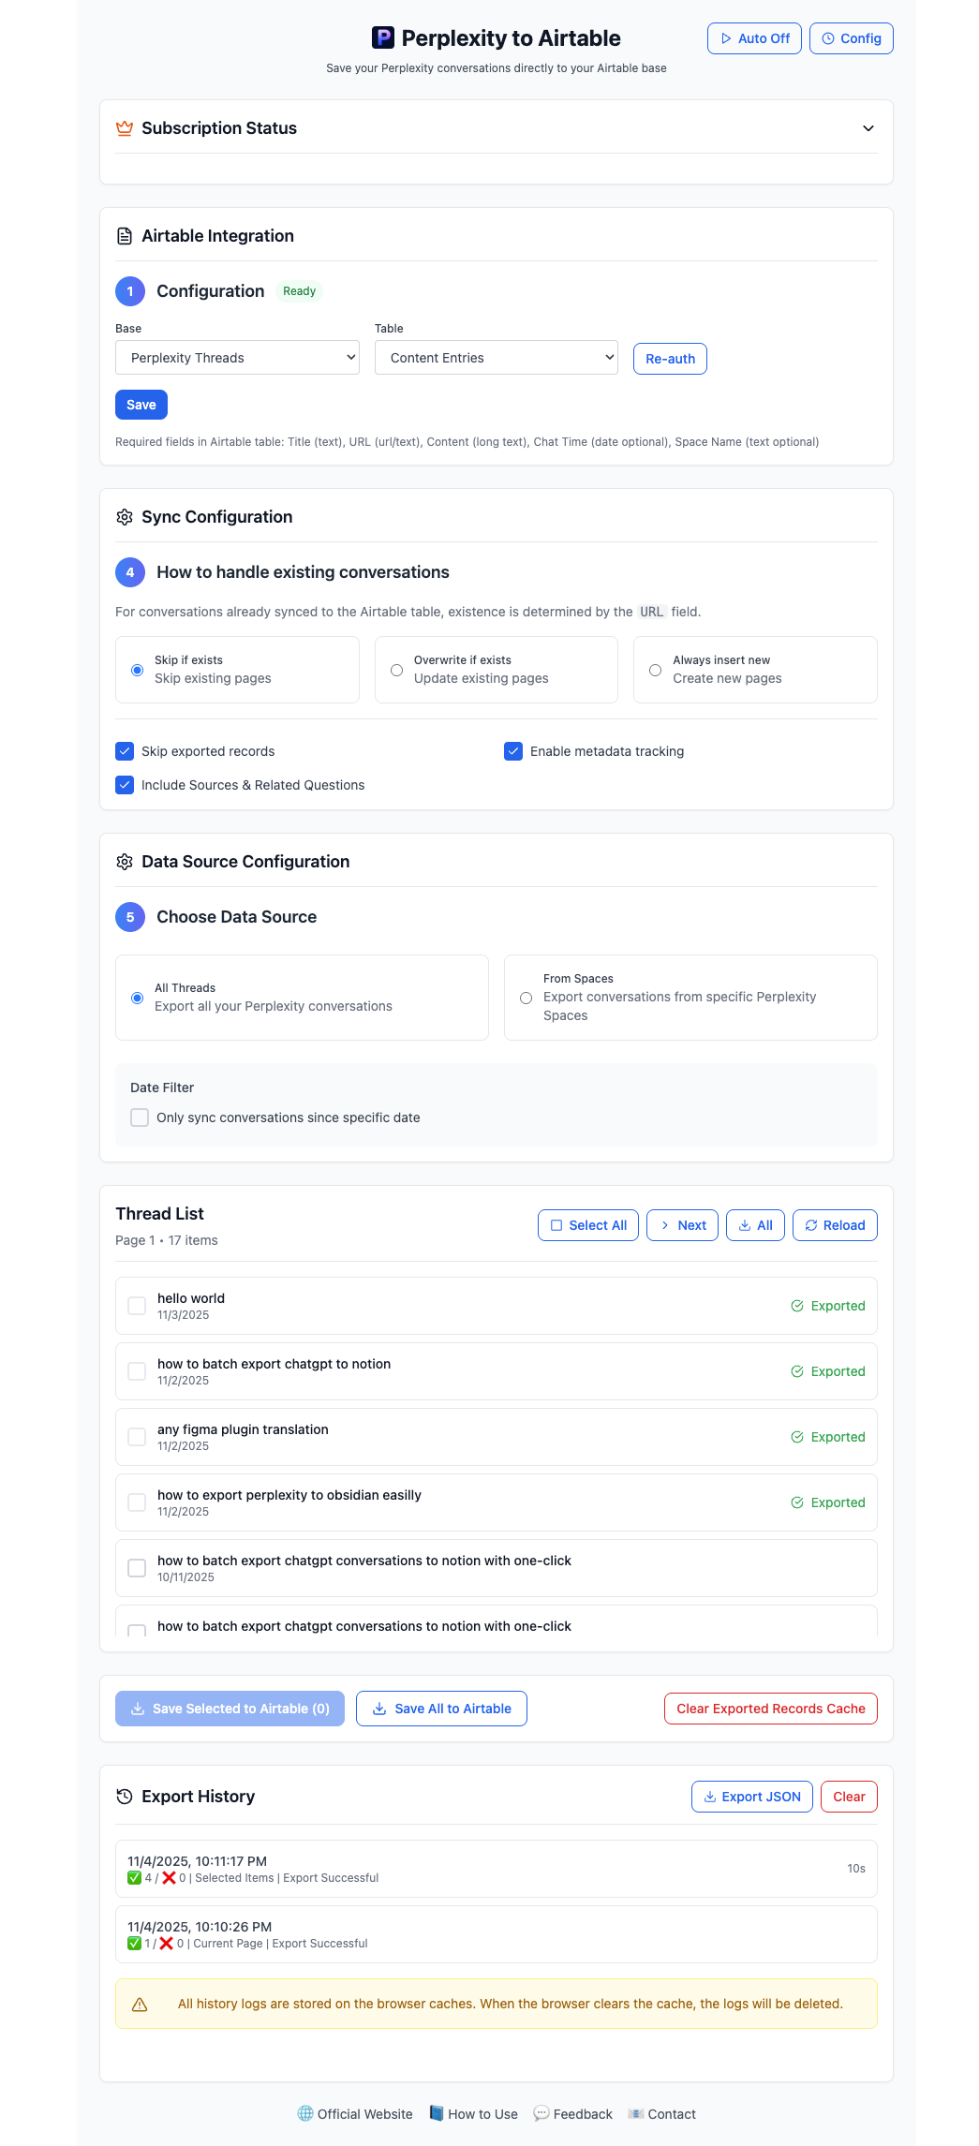Click the history clock icon near Export History
Viewport: 979px width, 2146px height.
pyautogui.click(x=125, y=1797)
